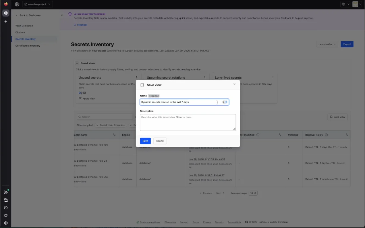Image resolution: width=365 pixels, height=228 pixels.
Task: Go to Clusters in side navigation
Action: [x=20, y=32]
